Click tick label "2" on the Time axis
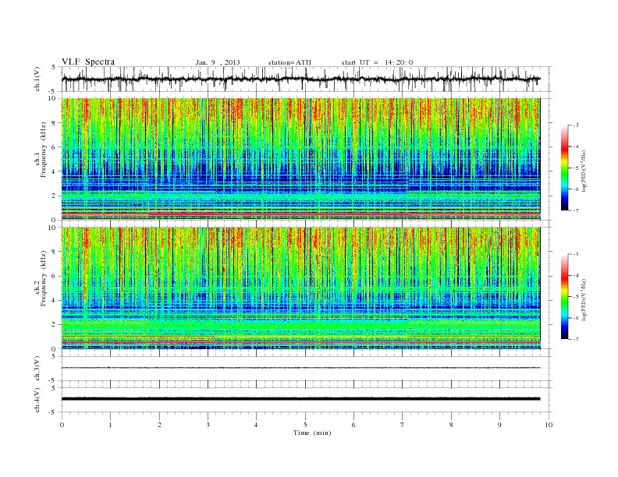 pos(159,425)
